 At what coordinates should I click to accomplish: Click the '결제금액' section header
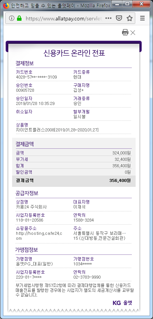(25, 144)
